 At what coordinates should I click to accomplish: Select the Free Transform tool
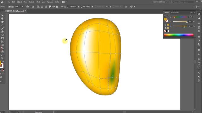[x=2, y=38]
